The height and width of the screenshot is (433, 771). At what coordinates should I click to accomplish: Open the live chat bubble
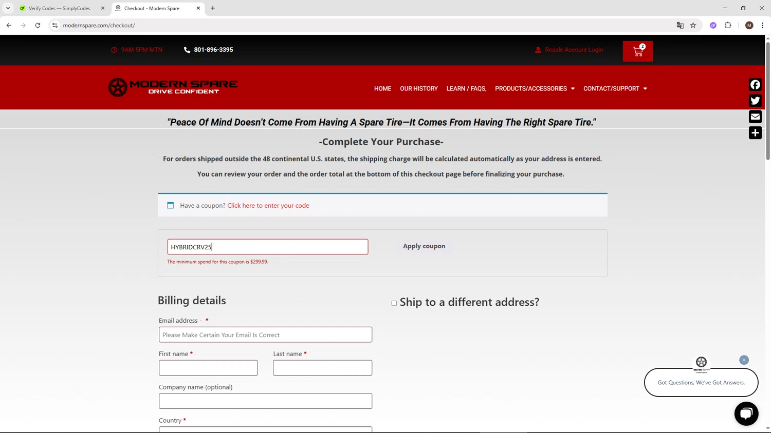click(x=746, y=414)
